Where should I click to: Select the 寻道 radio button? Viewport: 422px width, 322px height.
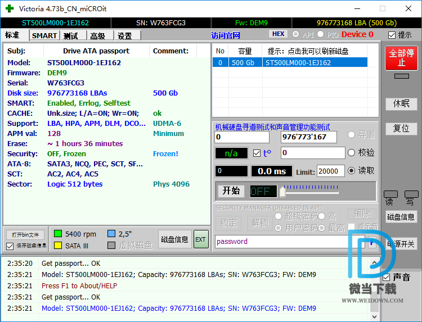pos(351,134)
